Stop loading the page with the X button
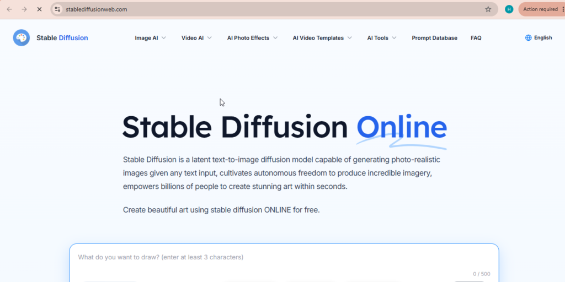The height and width of the screenshot is (282, 565). 39,9
